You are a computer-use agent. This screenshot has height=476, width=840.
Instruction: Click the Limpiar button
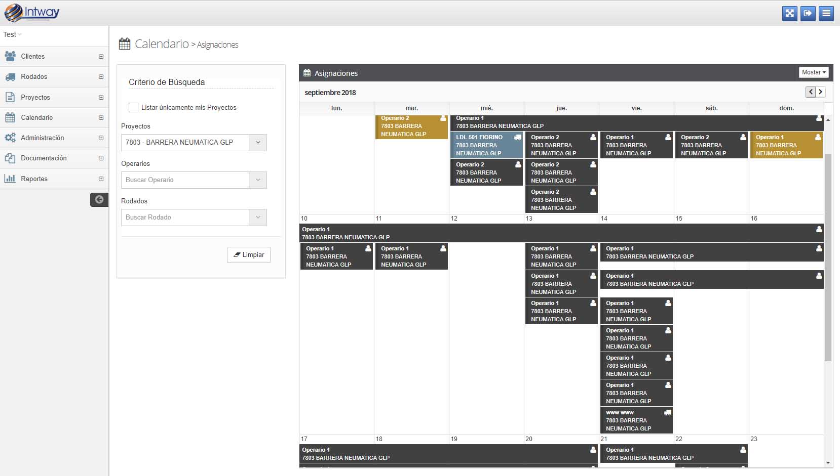click(x=249, y=255)
